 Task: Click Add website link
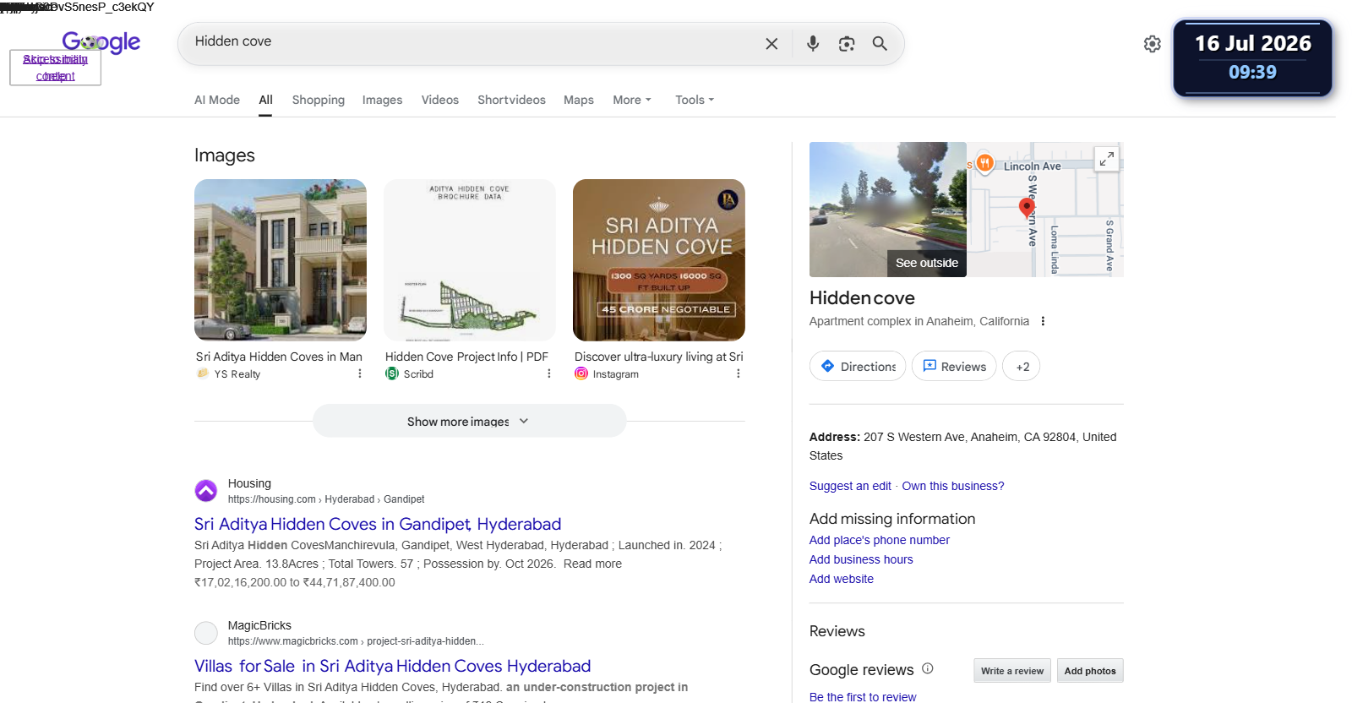[842, 579]
